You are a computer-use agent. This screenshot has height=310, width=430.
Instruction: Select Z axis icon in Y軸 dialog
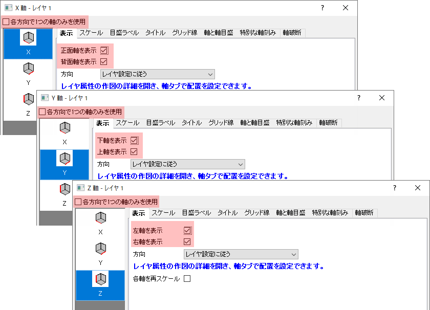[x=64, y=189]
